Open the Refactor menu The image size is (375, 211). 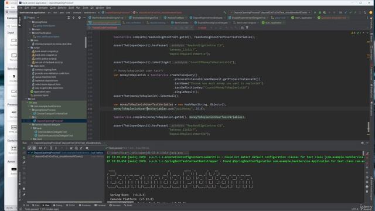coord(62,8)
